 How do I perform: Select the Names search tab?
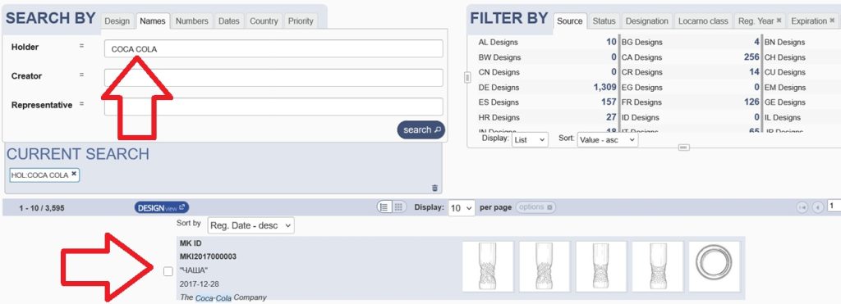[x=152, y=20]
